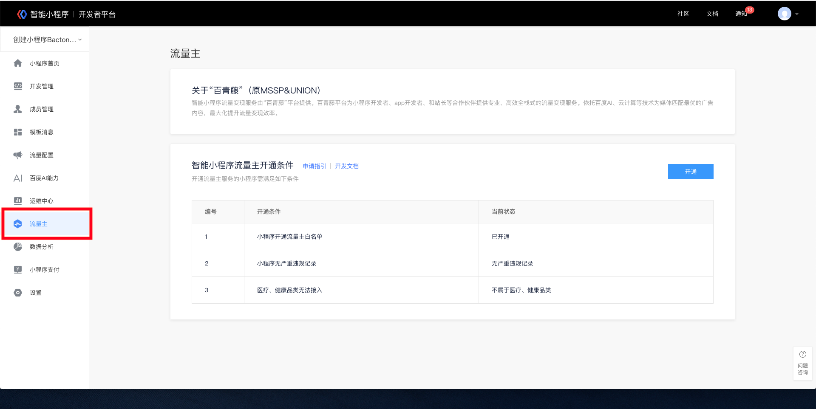
Task: Open 文档 in the top bar
Action: (x=712, y=14)
